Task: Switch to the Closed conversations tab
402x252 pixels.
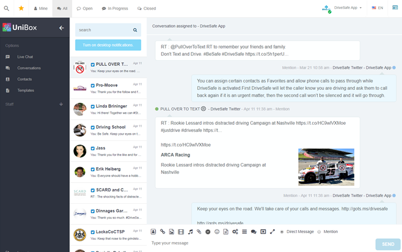Action: click(147, 9)
